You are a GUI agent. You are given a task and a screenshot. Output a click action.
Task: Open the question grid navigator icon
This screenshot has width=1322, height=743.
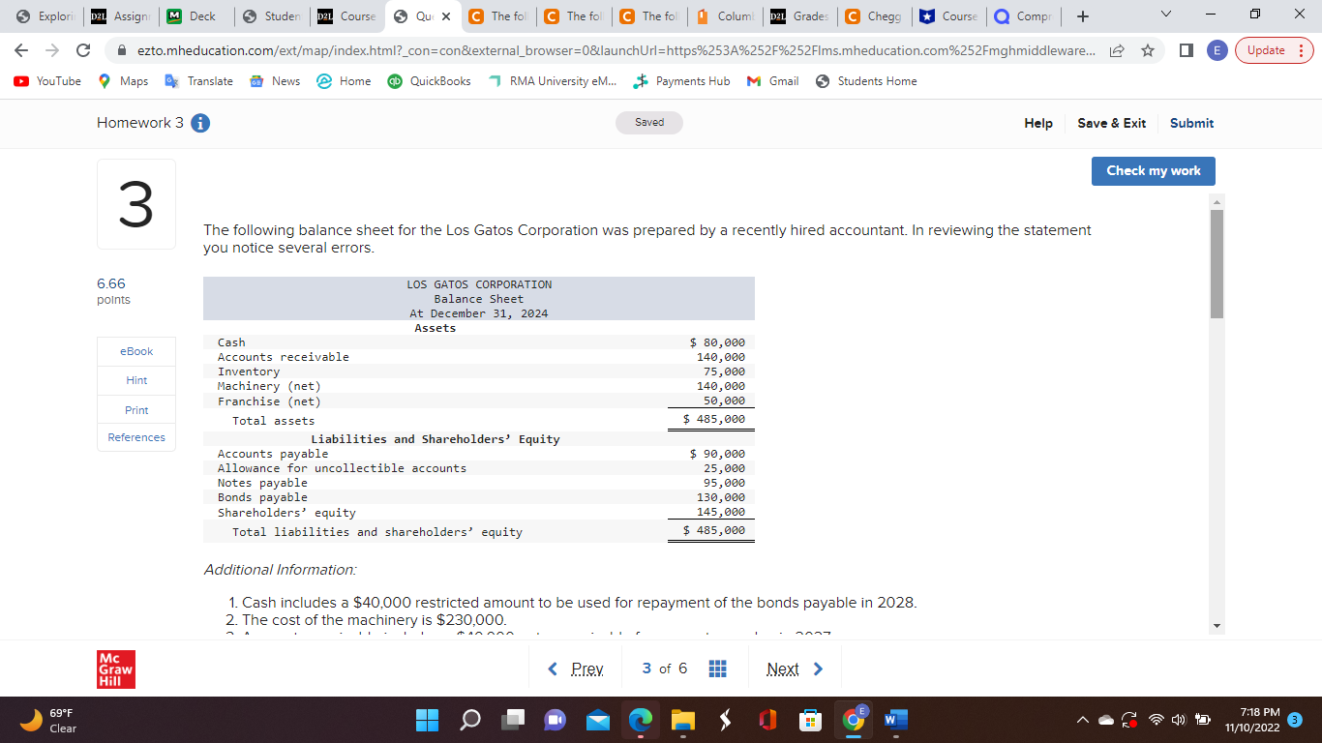(x=717, y=669)
